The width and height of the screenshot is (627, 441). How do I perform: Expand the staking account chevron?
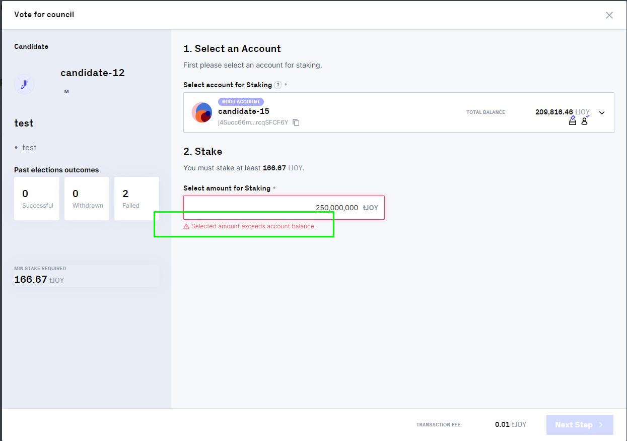click(602, 113)
